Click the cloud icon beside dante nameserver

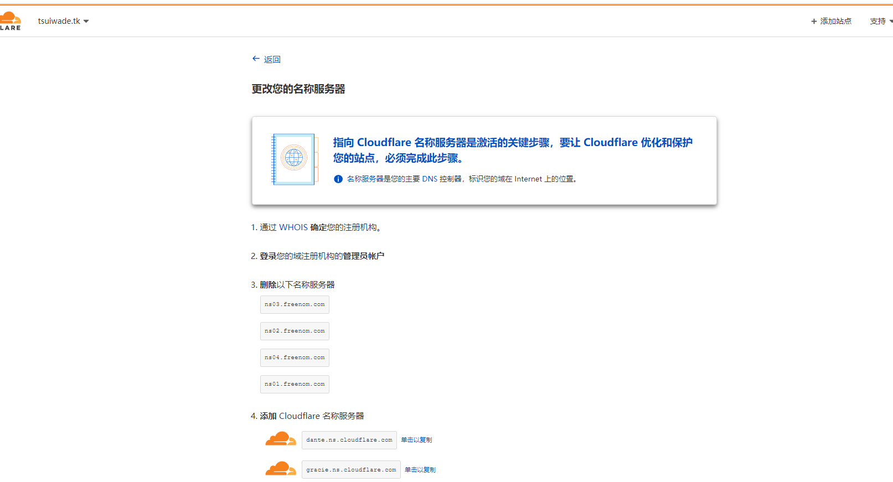281,439
